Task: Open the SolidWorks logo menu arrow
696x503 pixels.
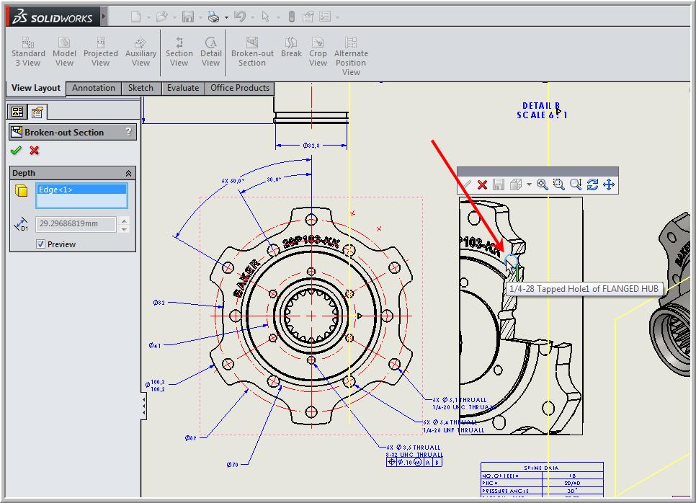Action: pos(104,17)
